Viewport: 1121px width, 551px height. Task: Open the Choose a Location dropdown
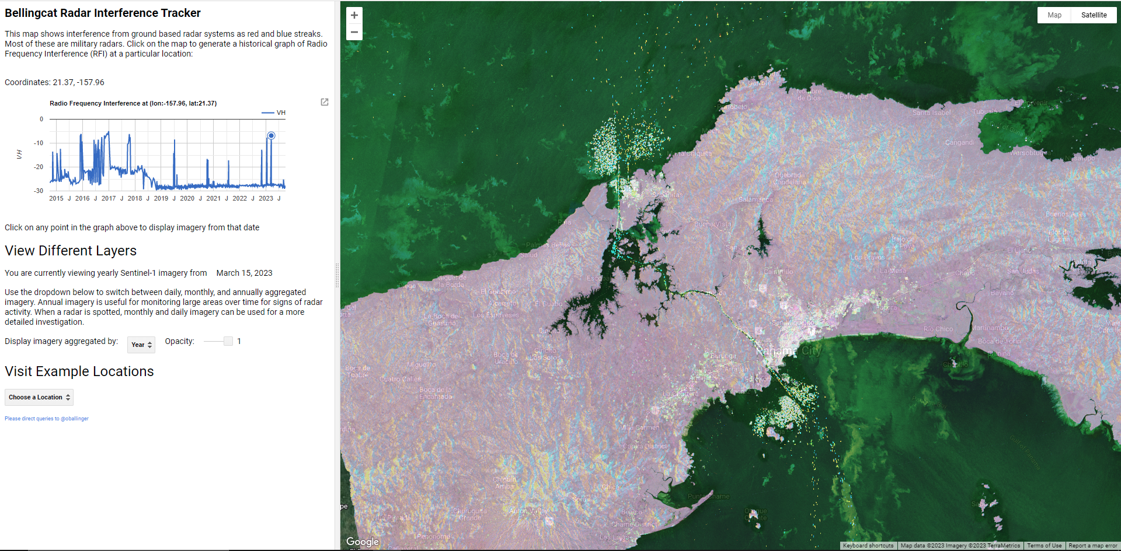click(39, 397)
